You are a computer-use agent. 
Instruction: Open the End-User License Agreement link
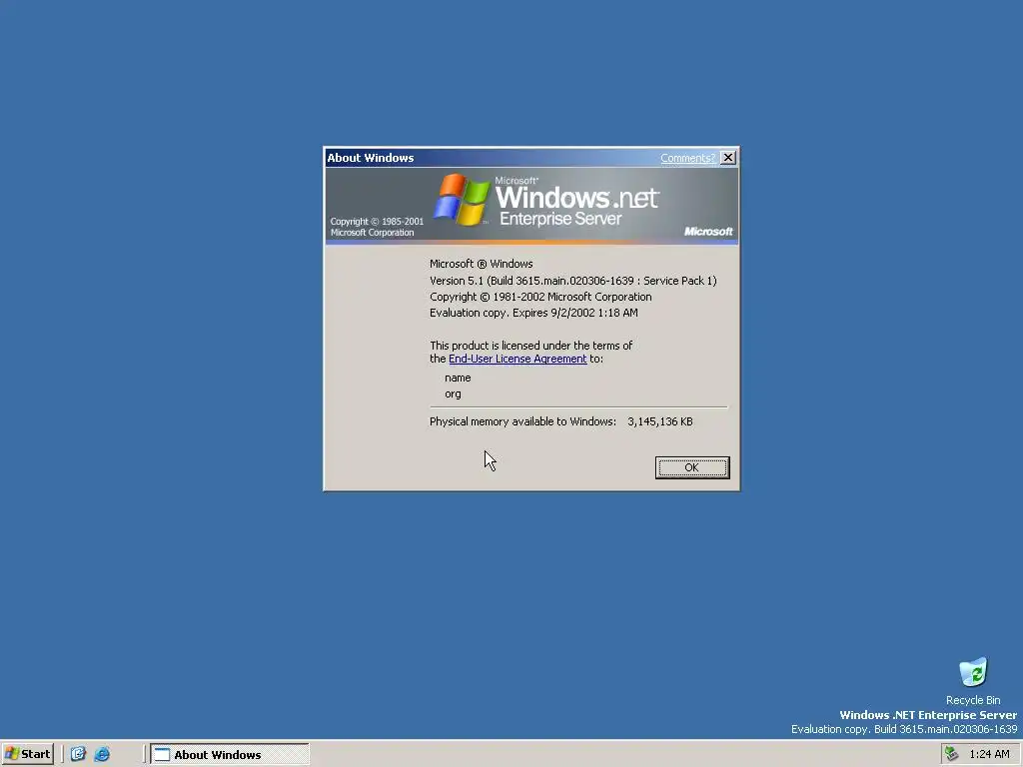[517, 359]
